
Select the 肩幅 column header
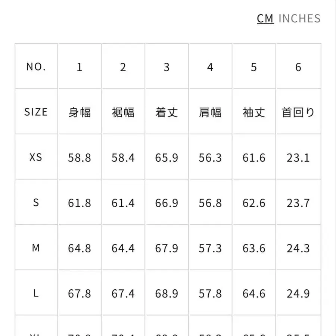pyautogui.click(x=210, y=112)
